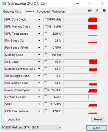
Task: Expand the GPU Core Clock sensor dropdown
Action: coord(39,20)
